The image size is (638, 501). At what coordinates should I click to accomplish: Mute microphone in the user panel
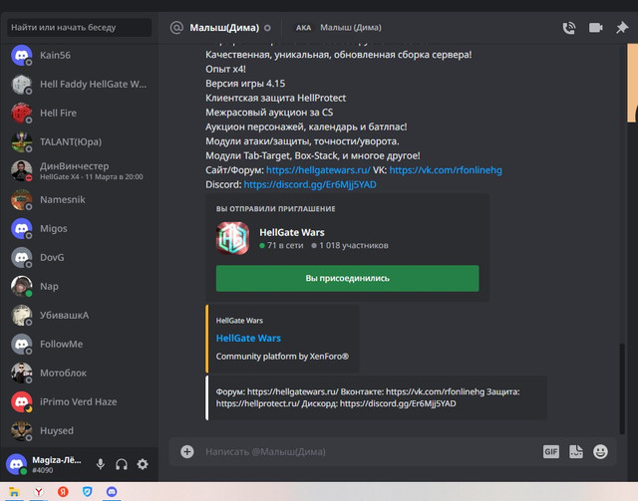pos(100,464)
